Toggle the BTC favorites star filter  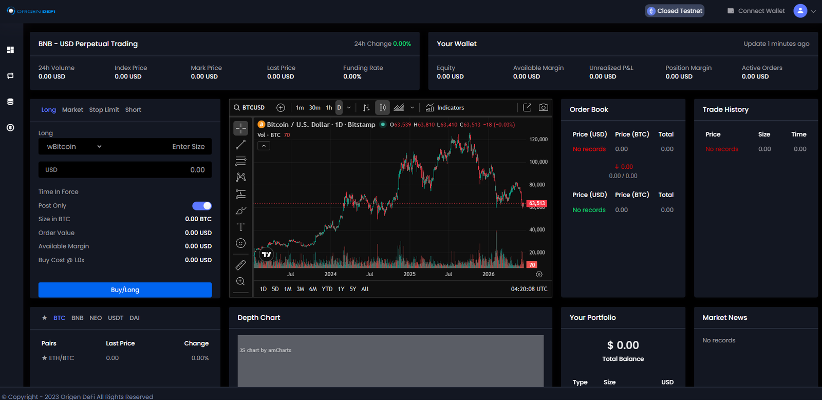(45, 318)
